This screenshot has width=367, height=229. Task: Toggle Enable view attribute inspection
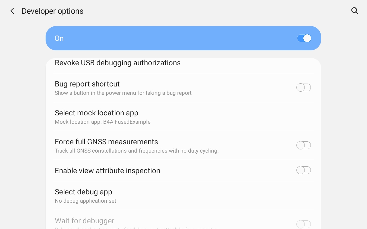[x=304, y=170]
